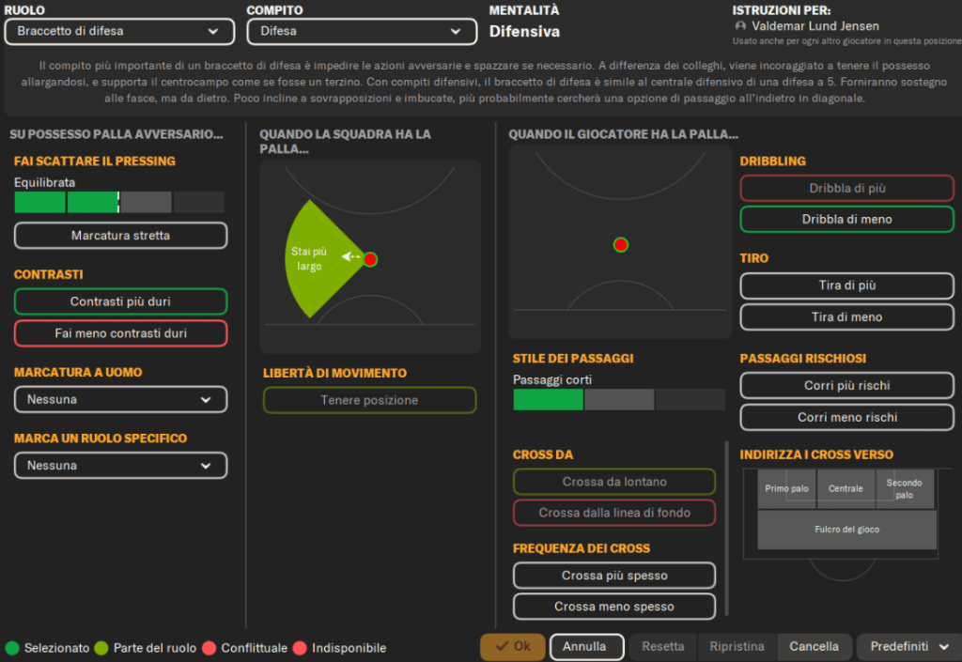Click the Annulla button

click(586, 647)
